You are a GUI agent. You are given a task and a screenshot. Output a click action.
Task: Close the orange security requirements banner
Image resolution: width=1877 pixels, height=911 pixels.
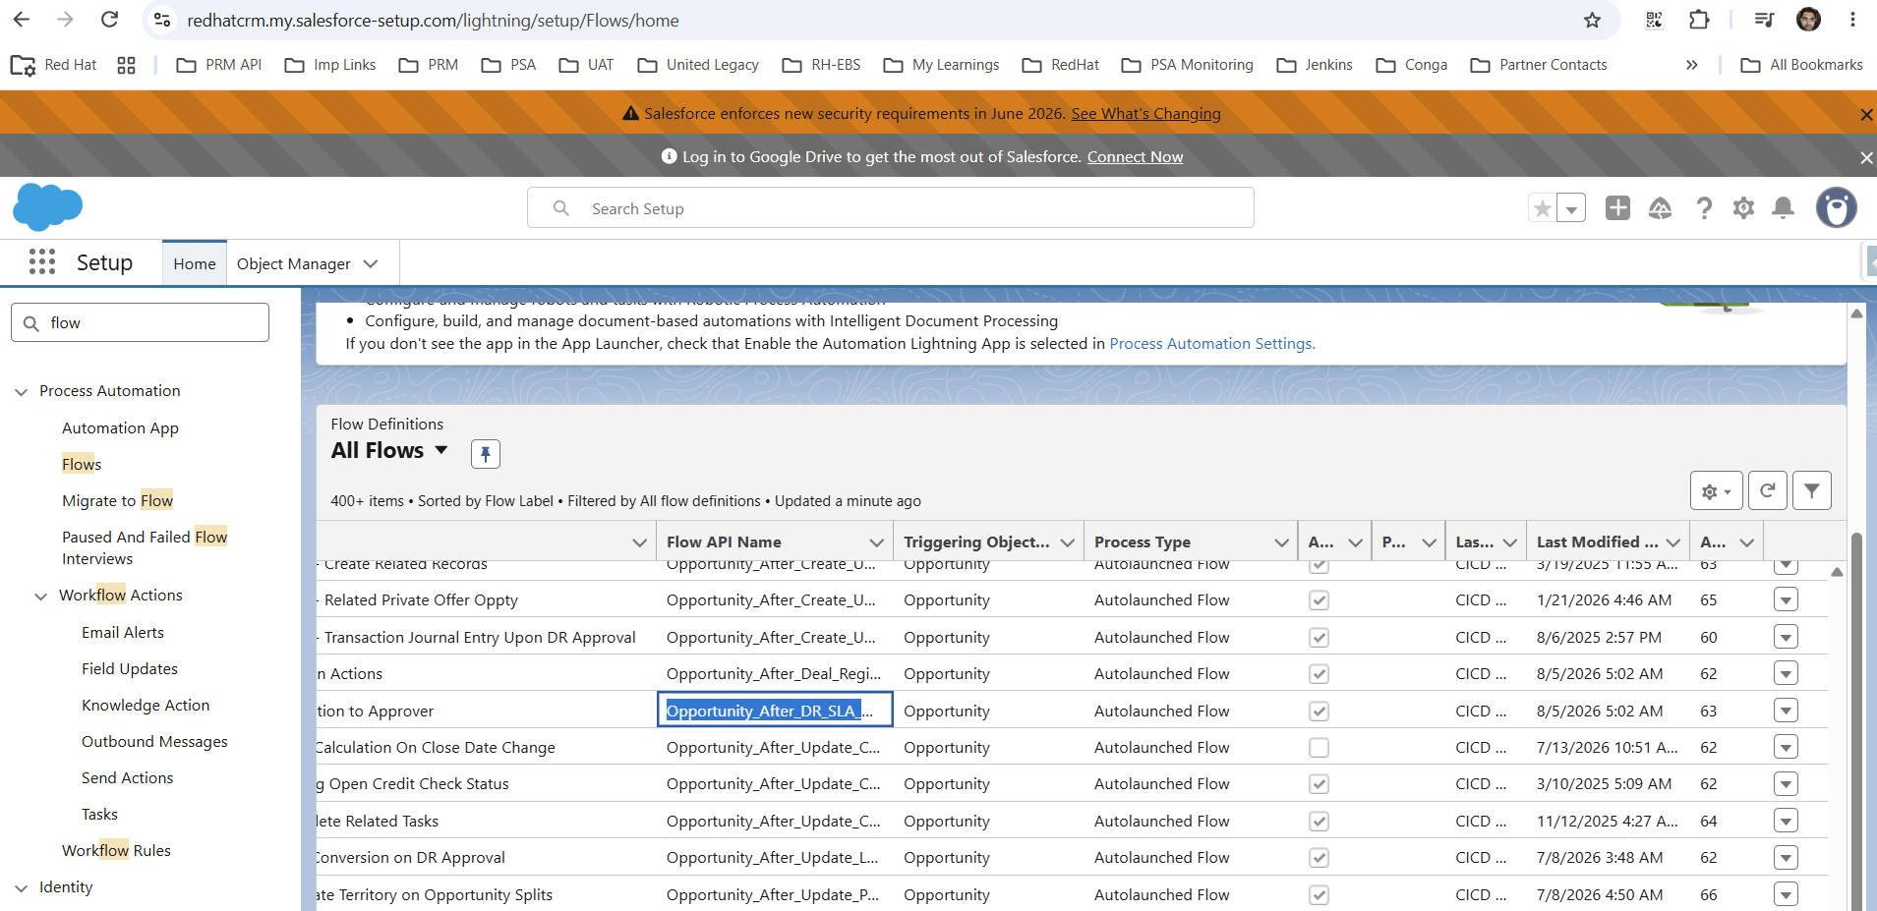[1866, 114]
